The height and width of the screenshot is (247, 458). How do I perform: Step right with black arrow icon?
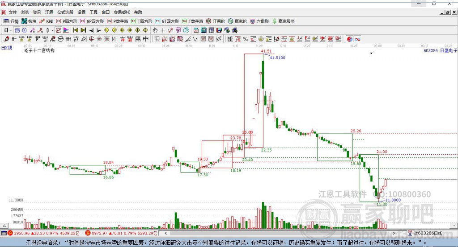pos(99,30)
